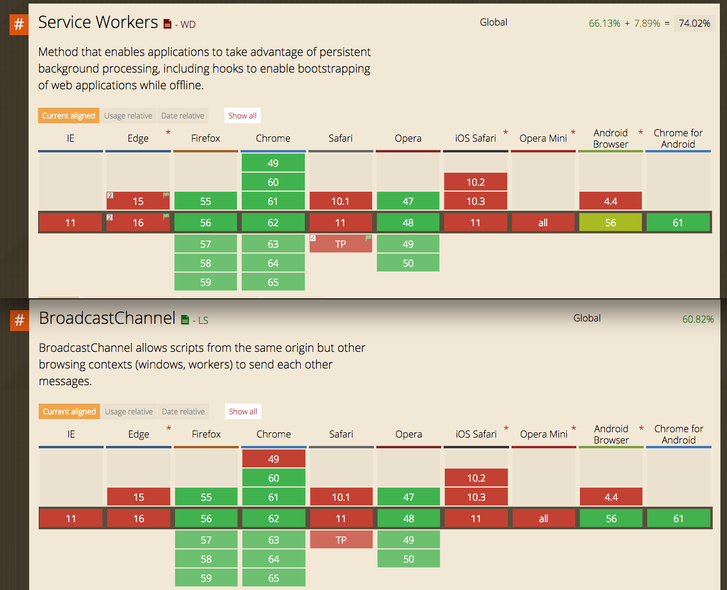The width and height of the screenshot is (727, 590).
Task: Click the green Chrome 62 support cell
Action: click(x=273, y=222)
